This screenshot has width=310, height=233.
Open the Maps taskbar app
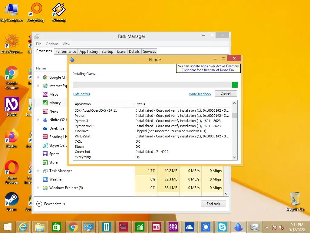coord(173,227)
